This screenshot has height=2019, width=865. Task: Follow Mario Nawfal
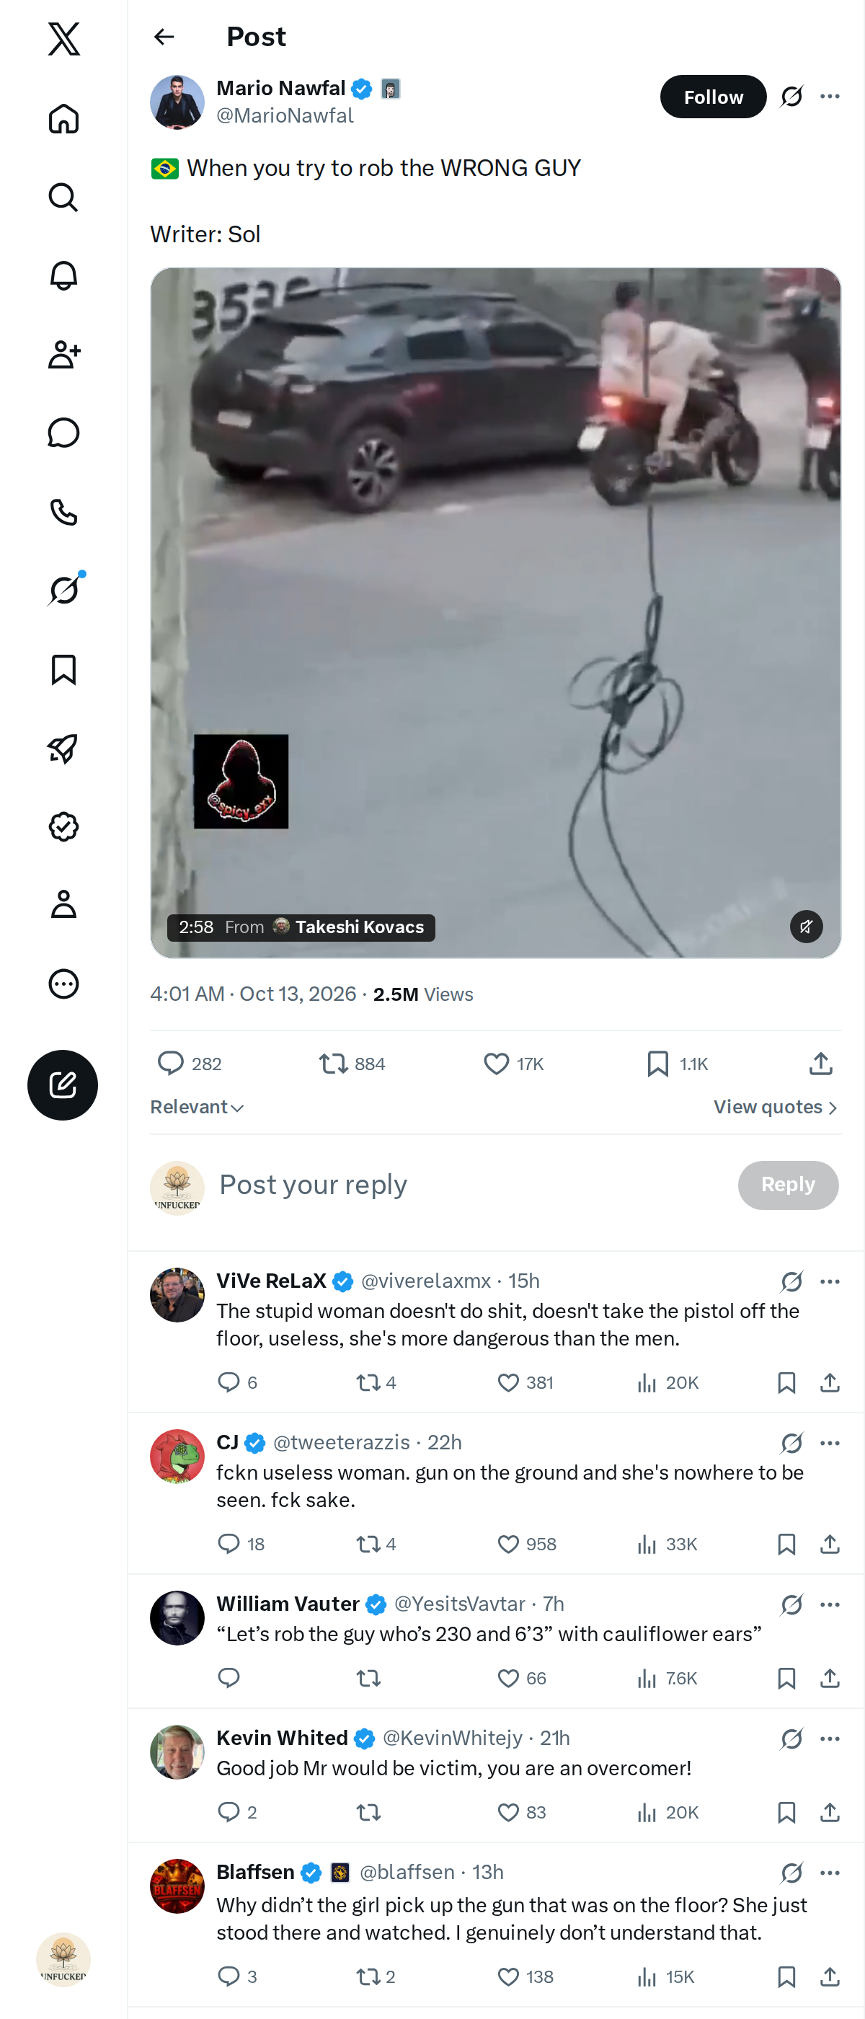[x=713, y=97]
